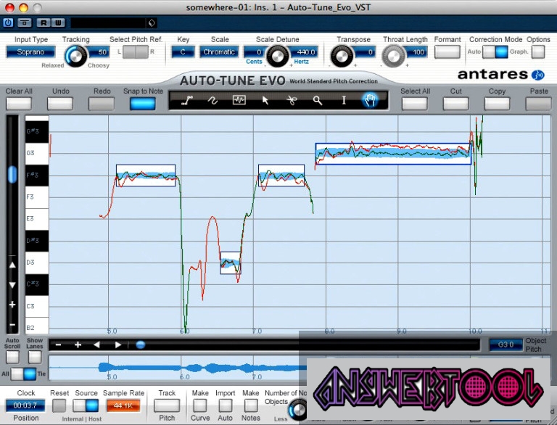Click the small D3 note object
557x425 pixels.
click(x=230, y=263)
